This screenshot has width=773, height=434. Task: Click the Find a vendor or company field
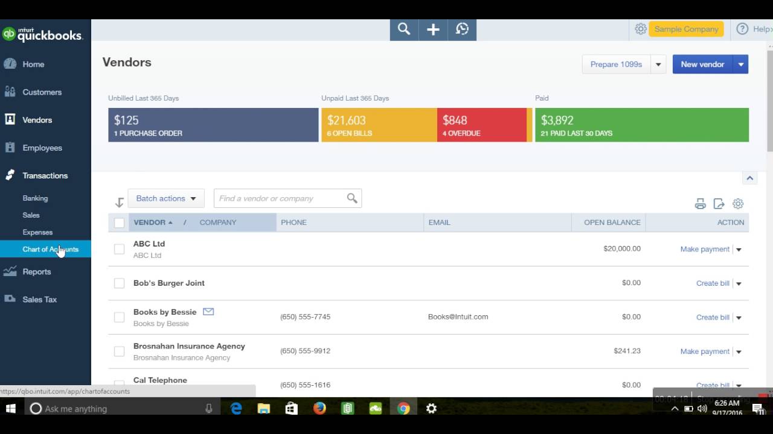click(287, 198)
